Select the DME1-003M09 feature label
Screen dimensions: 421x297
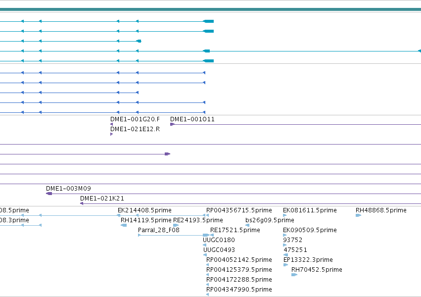pyautogui.click(x=68, y=189)
